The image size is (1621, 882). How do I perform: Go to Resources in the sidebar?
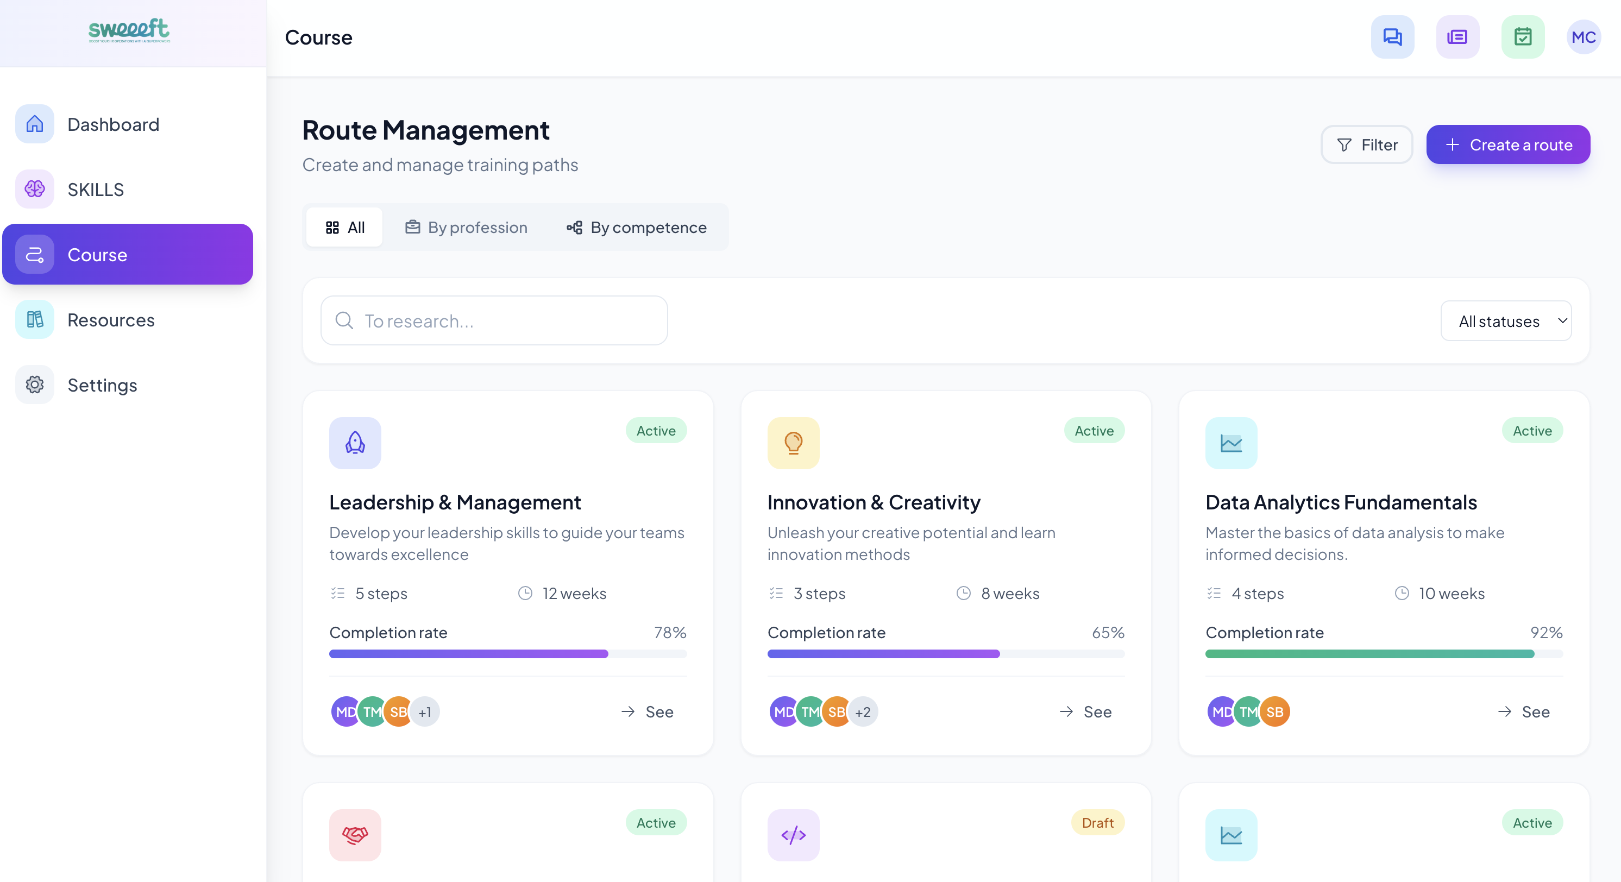tap(111, 319)
